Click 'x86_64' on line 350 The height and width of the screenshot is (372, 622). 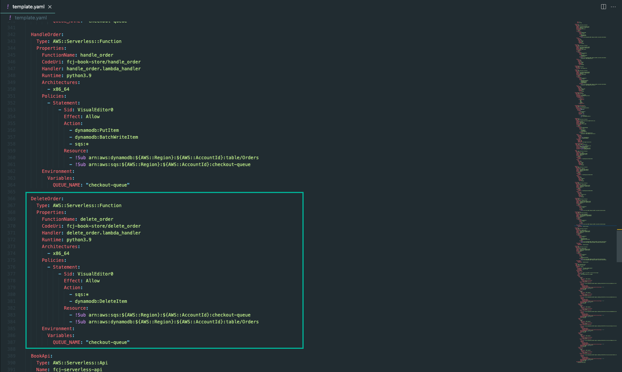coord(61,89)
